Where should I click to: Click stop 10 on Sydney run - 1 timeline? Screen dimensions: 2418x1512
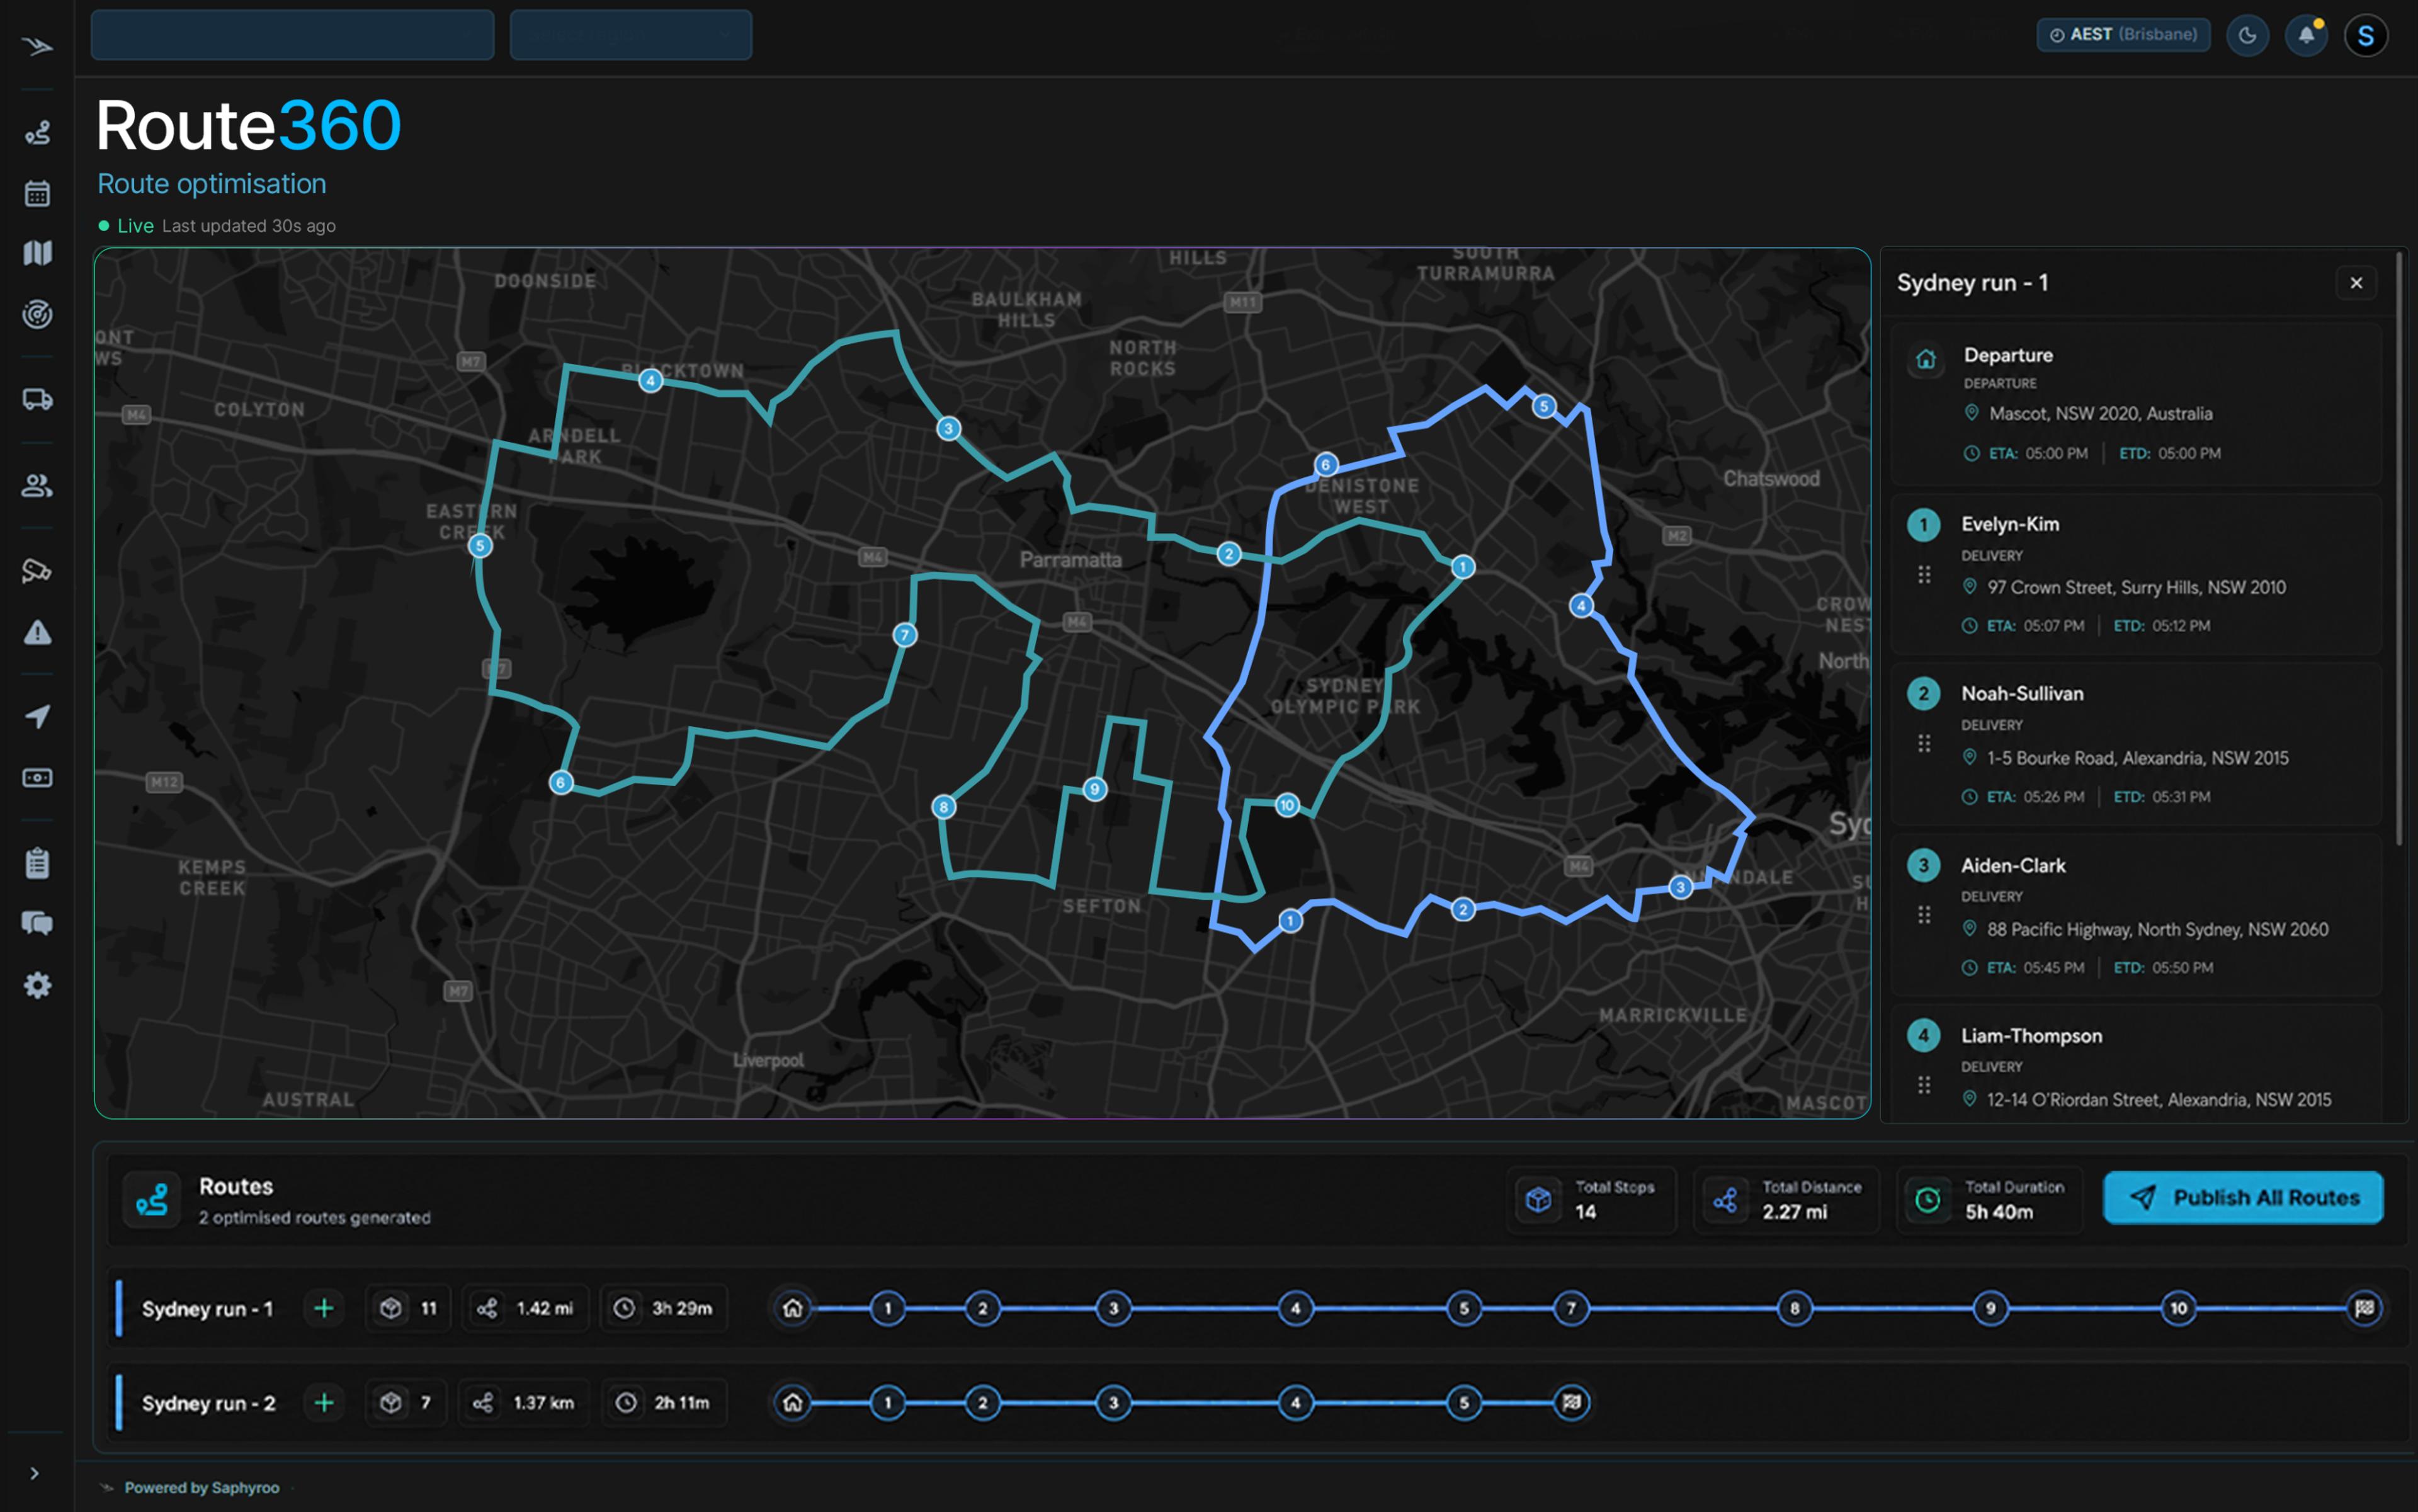[x=2178, y=1308]
